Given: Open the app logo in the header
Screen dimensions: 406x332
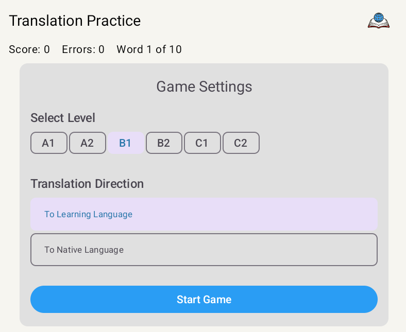Looking at the screenshot, I should tap(379, 21).
